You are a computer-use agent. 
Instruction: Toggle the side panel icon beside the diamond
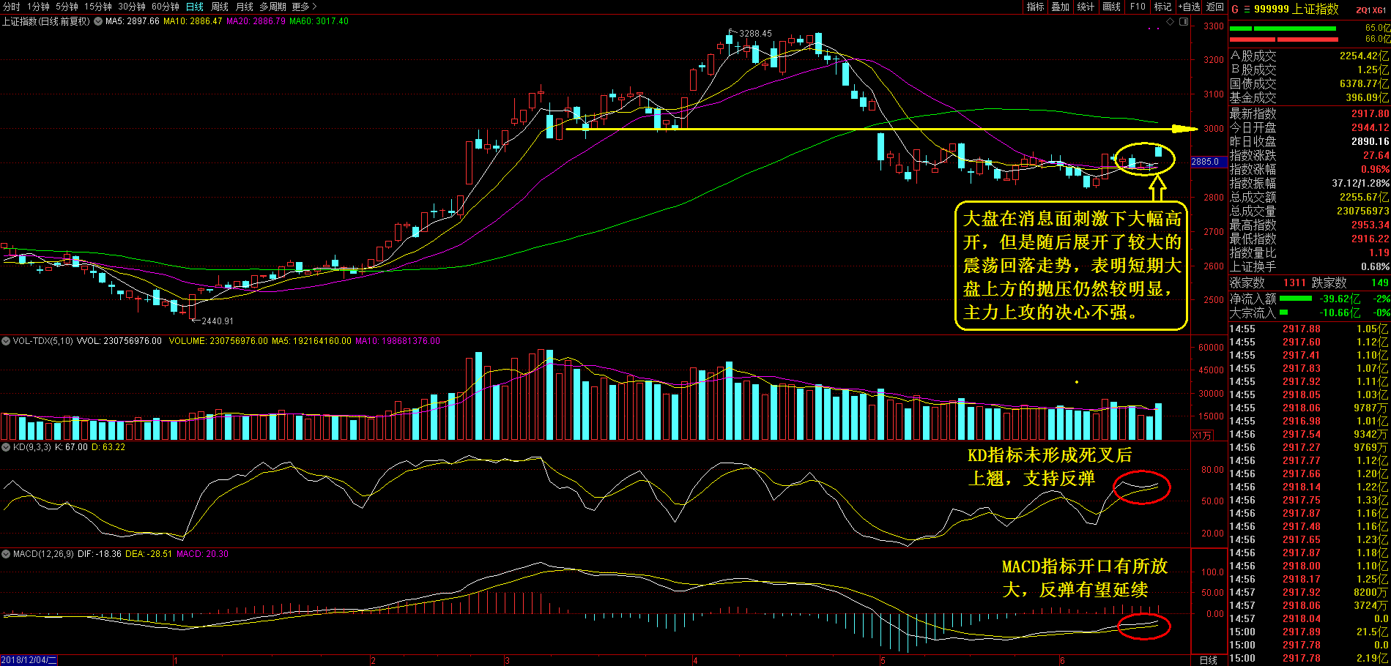pos(1183,22)
